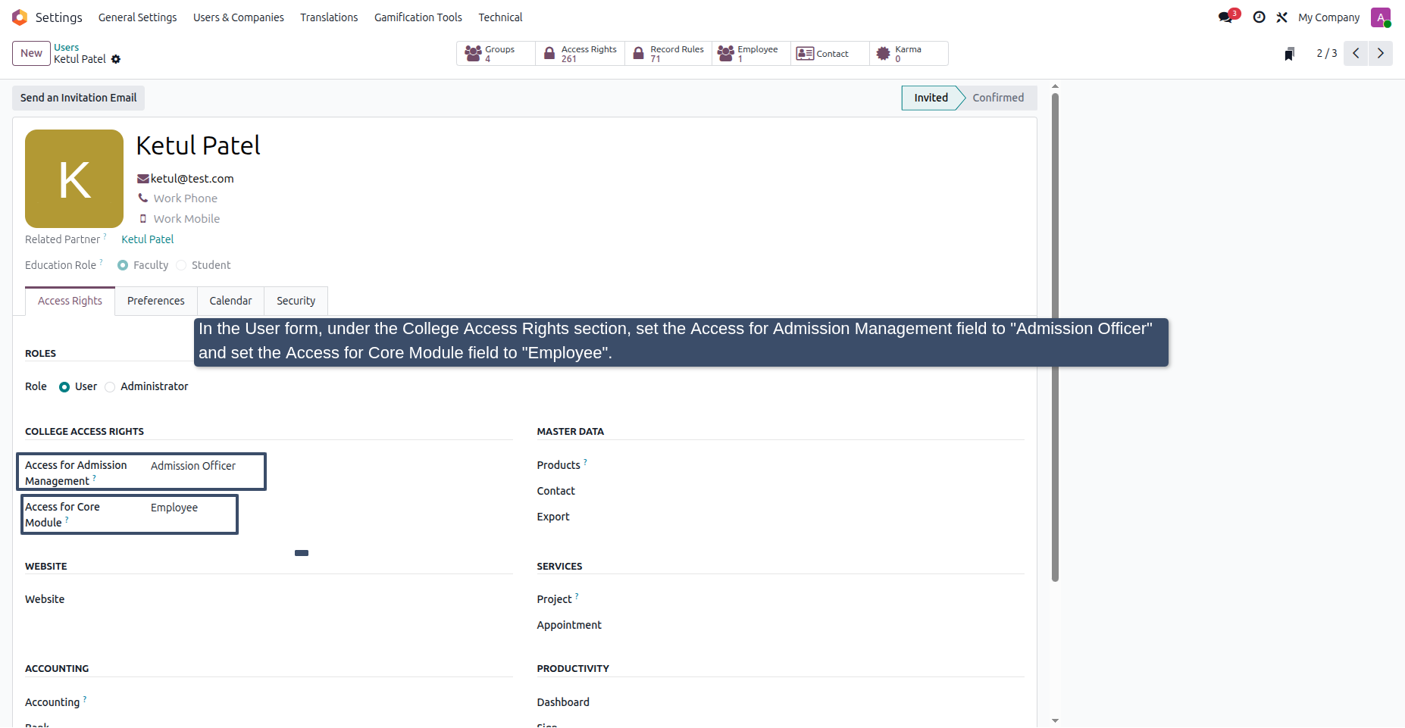Open the Groups stat button
The image size is (1405, 728).
pyautogui.click(x=496, y=54)
